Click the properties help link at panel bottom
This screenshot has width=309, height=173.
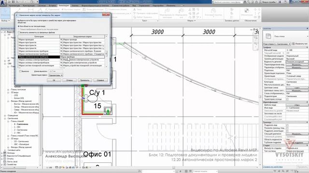point(273,167)
